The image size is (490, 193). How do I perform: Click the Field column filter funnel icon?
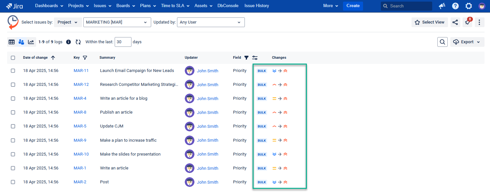pos(246,58)
